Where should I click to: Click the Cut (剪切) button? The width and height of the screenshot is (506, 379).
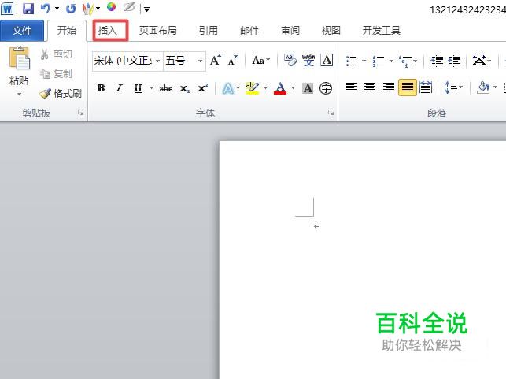[x=56, y=54]
